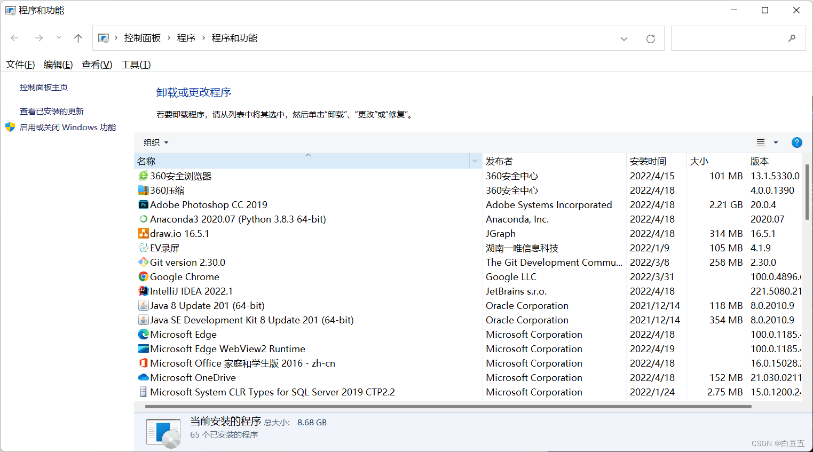
Task: Open 查看已安装的更新 link
Action: tap(52, 111)
